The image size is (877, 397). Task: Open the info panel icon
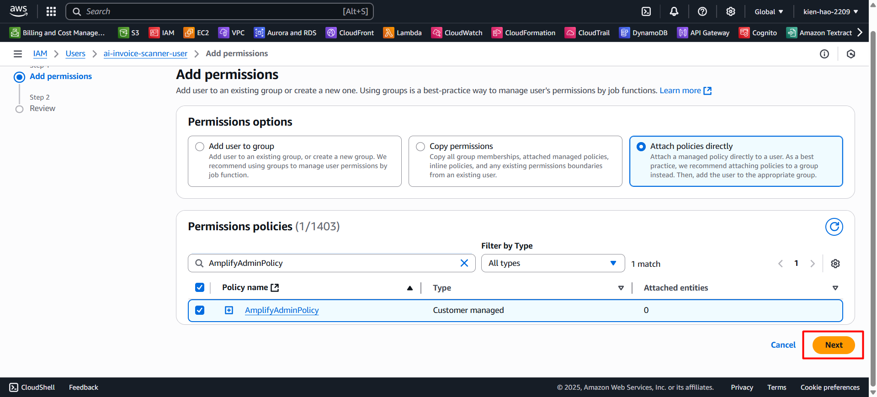pyautogui.click(x=824, y=54)
